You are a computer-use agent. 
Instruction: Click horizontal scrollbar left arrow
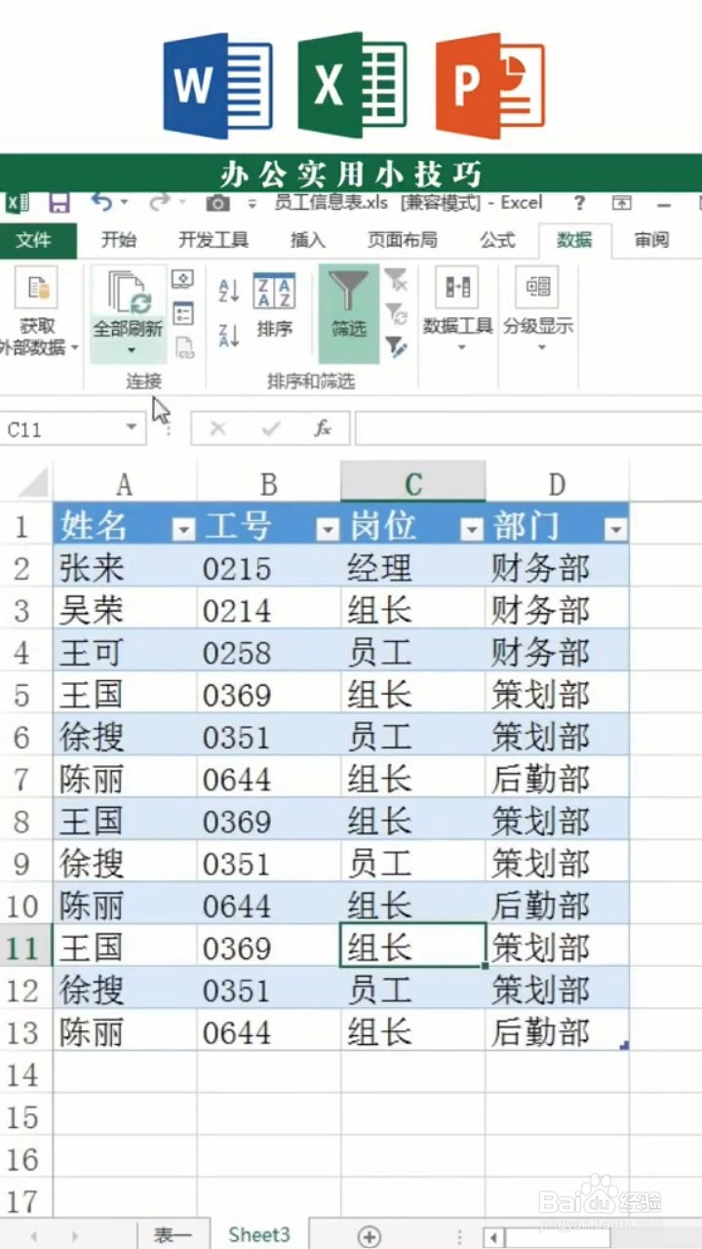point(493,1237)
